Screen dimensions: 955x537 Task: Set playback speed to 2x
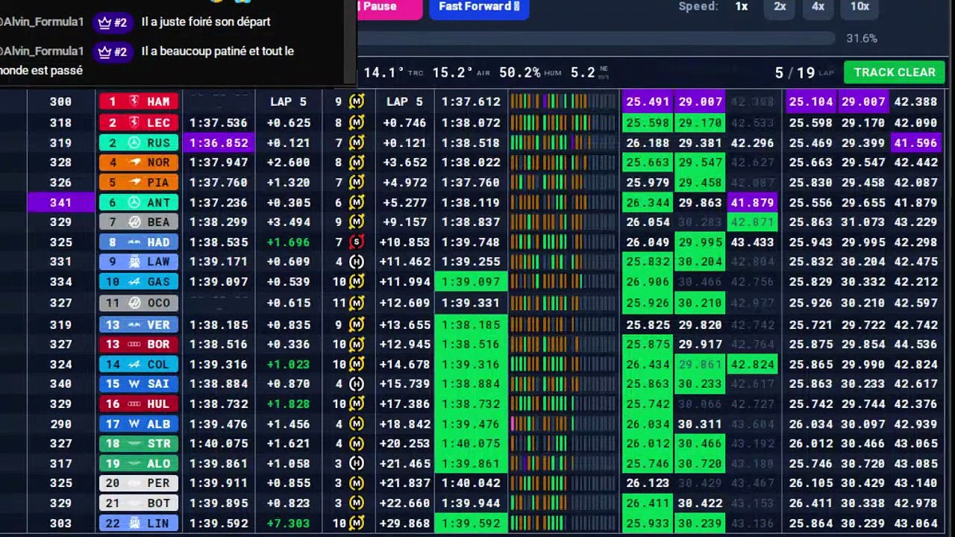(780, 7)
